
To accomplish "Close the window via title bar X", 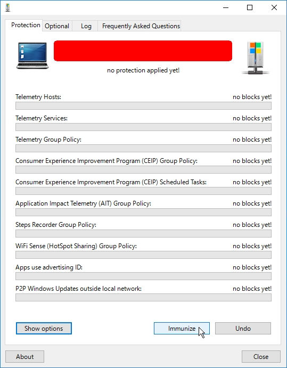I will point(274,7).
